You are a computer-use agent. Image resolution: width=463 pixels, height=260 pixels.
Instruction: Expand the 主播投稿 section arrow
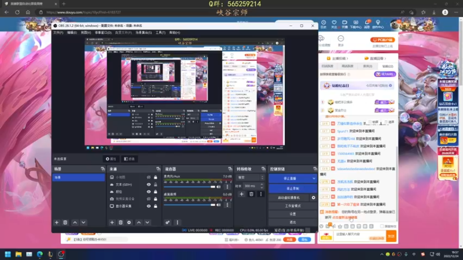click(347, 58)
